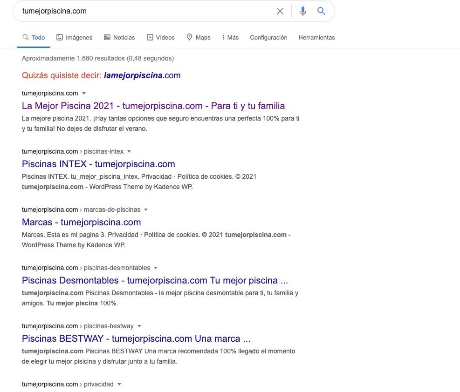The height and width of the screenshot is (392, 460).
Task: Switch to the Vídeos tab
Action: click(161, 38)
